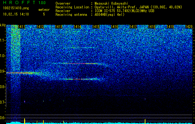The height and width of the screenshot is (124, 195).
Task: Click the red echo line at 0.95 kHz
Action: 82,64
